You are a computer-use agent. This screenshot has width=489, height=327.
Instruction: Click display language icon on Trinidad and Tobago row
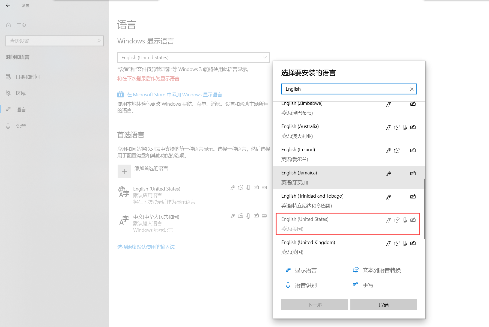click(389, 197)
